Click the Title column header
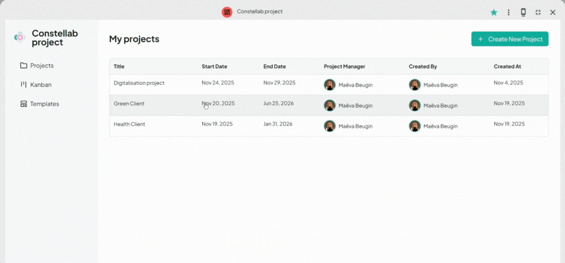 click(119, 67)
